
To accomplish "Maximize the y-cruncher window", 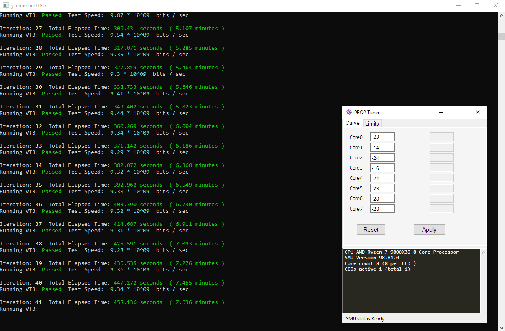I will click(x=477, y=6).
